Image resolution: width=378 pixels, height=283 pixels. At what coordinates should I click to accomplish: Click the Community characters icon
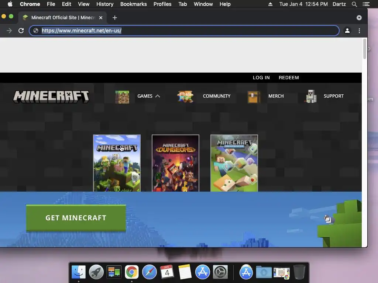coord(185,97)
